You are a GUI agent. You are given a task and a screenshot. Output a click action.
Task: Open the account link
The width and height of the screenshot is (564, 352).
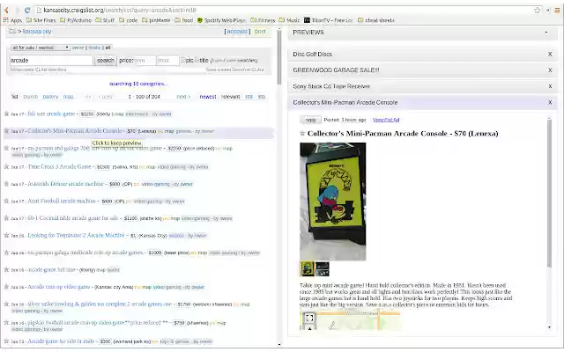pyautogui.click(x=237, y=32)
